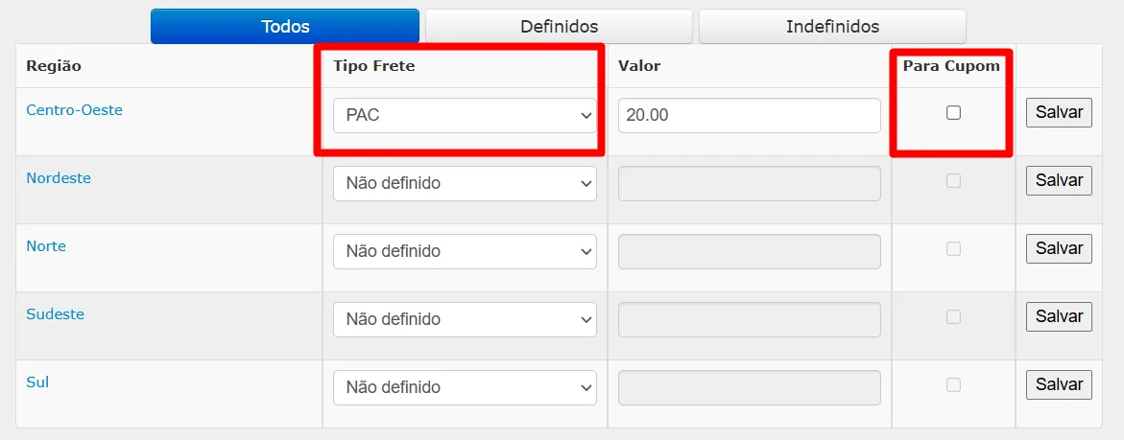Click Salvar for the Nordeste region
Image resolution: width=1124 pixels, height=440 pixels.
1059,180
